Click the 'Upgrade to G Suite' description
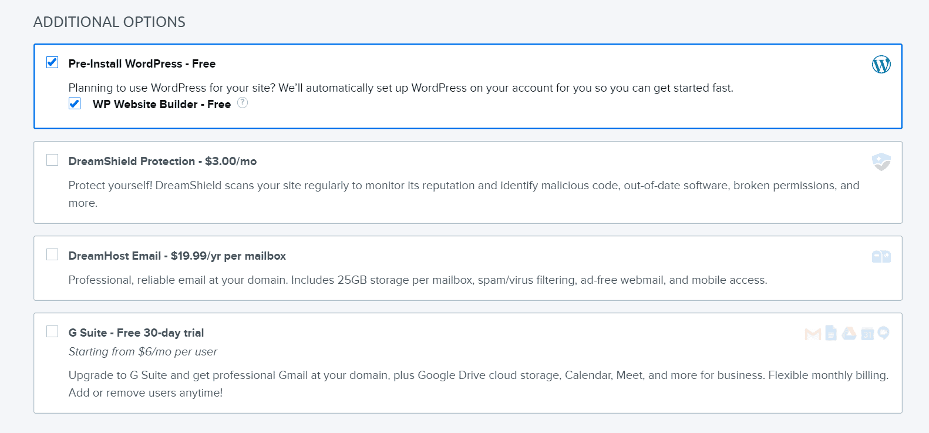Image resolution: width=929 pixels, height=433 pixels. pos(479,384)
